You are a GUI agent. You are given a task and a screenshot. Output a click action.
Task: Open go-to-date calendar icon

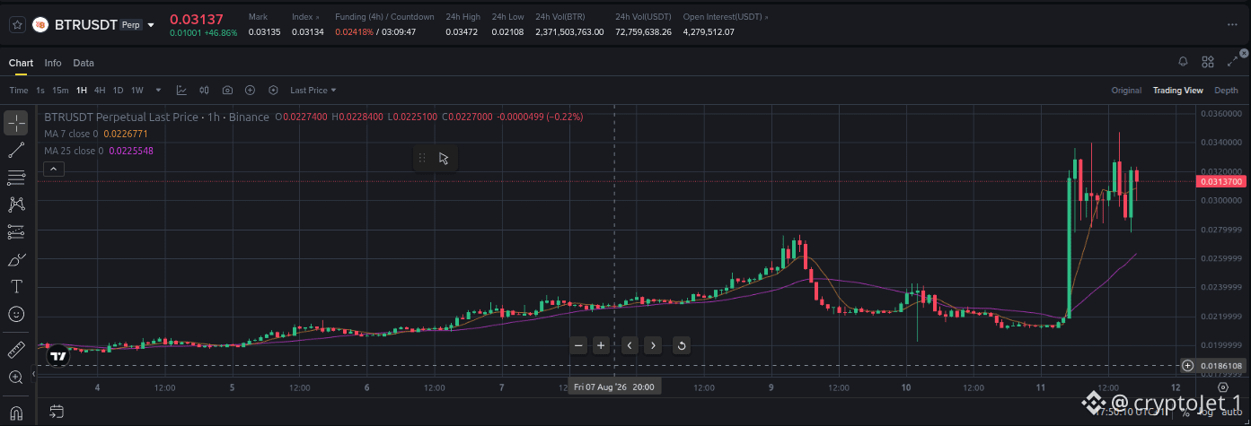click(x=57, y=413)
